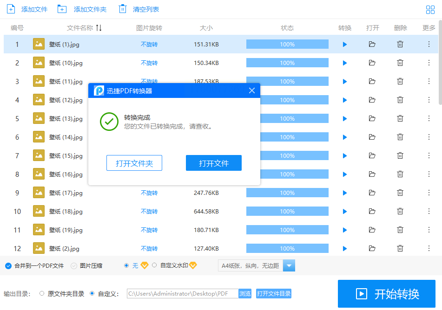The width and height of the screenshot is (442, 310).
Task: Sort list by 文件名称 sort arrows
Action: click(99, 28)
